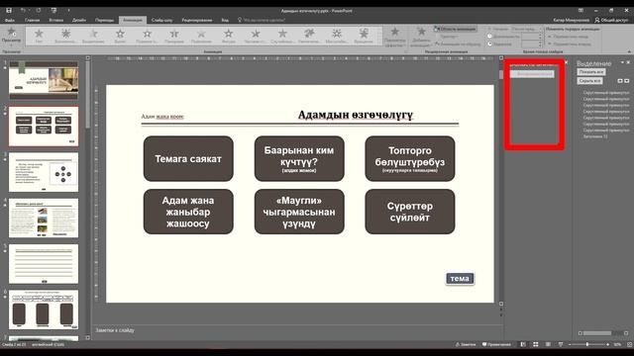Open the Выделение pane options arrow
634x356 pixels.
(622, 62)
